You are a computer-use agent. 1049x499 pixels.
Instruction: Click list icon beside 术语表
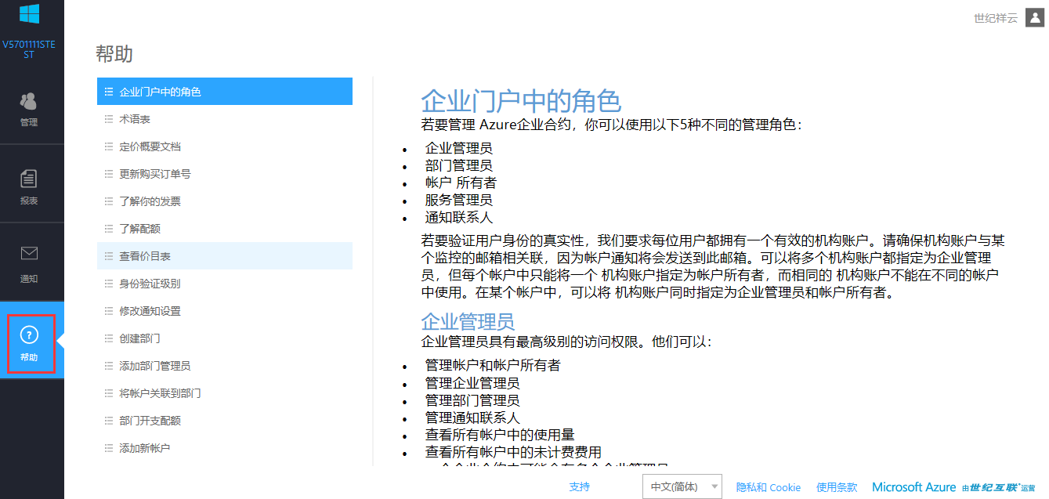click(109, 119)
